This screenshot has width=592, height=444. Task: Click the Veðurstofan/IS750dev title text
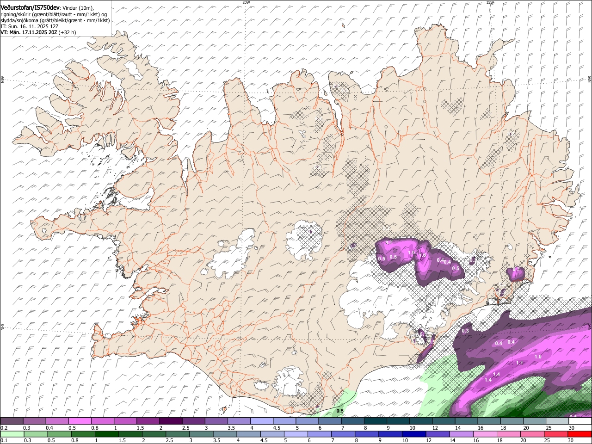30,7
